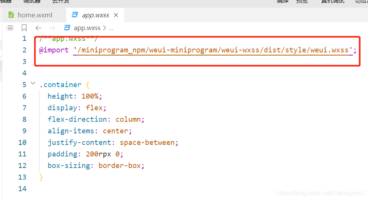
Task: Click the .container selector
Action: point(60,85)
